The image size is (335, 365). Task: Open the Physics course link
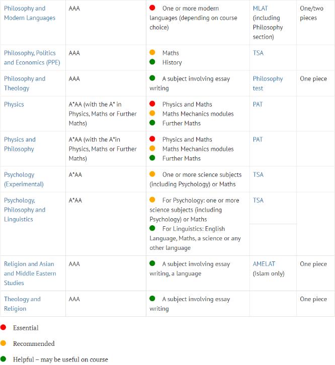click(x=14, y=105)
